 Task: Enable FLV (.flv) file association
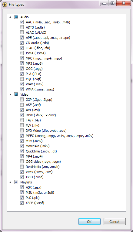point(22,125)
